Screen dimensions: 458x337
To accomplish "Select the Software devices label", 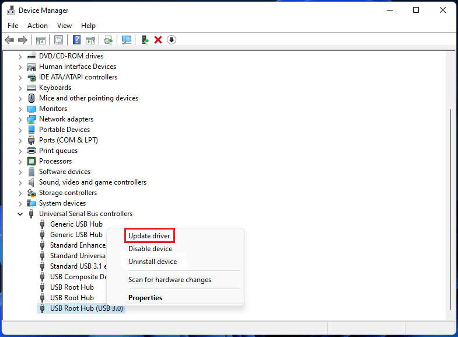I will point(65,172).
